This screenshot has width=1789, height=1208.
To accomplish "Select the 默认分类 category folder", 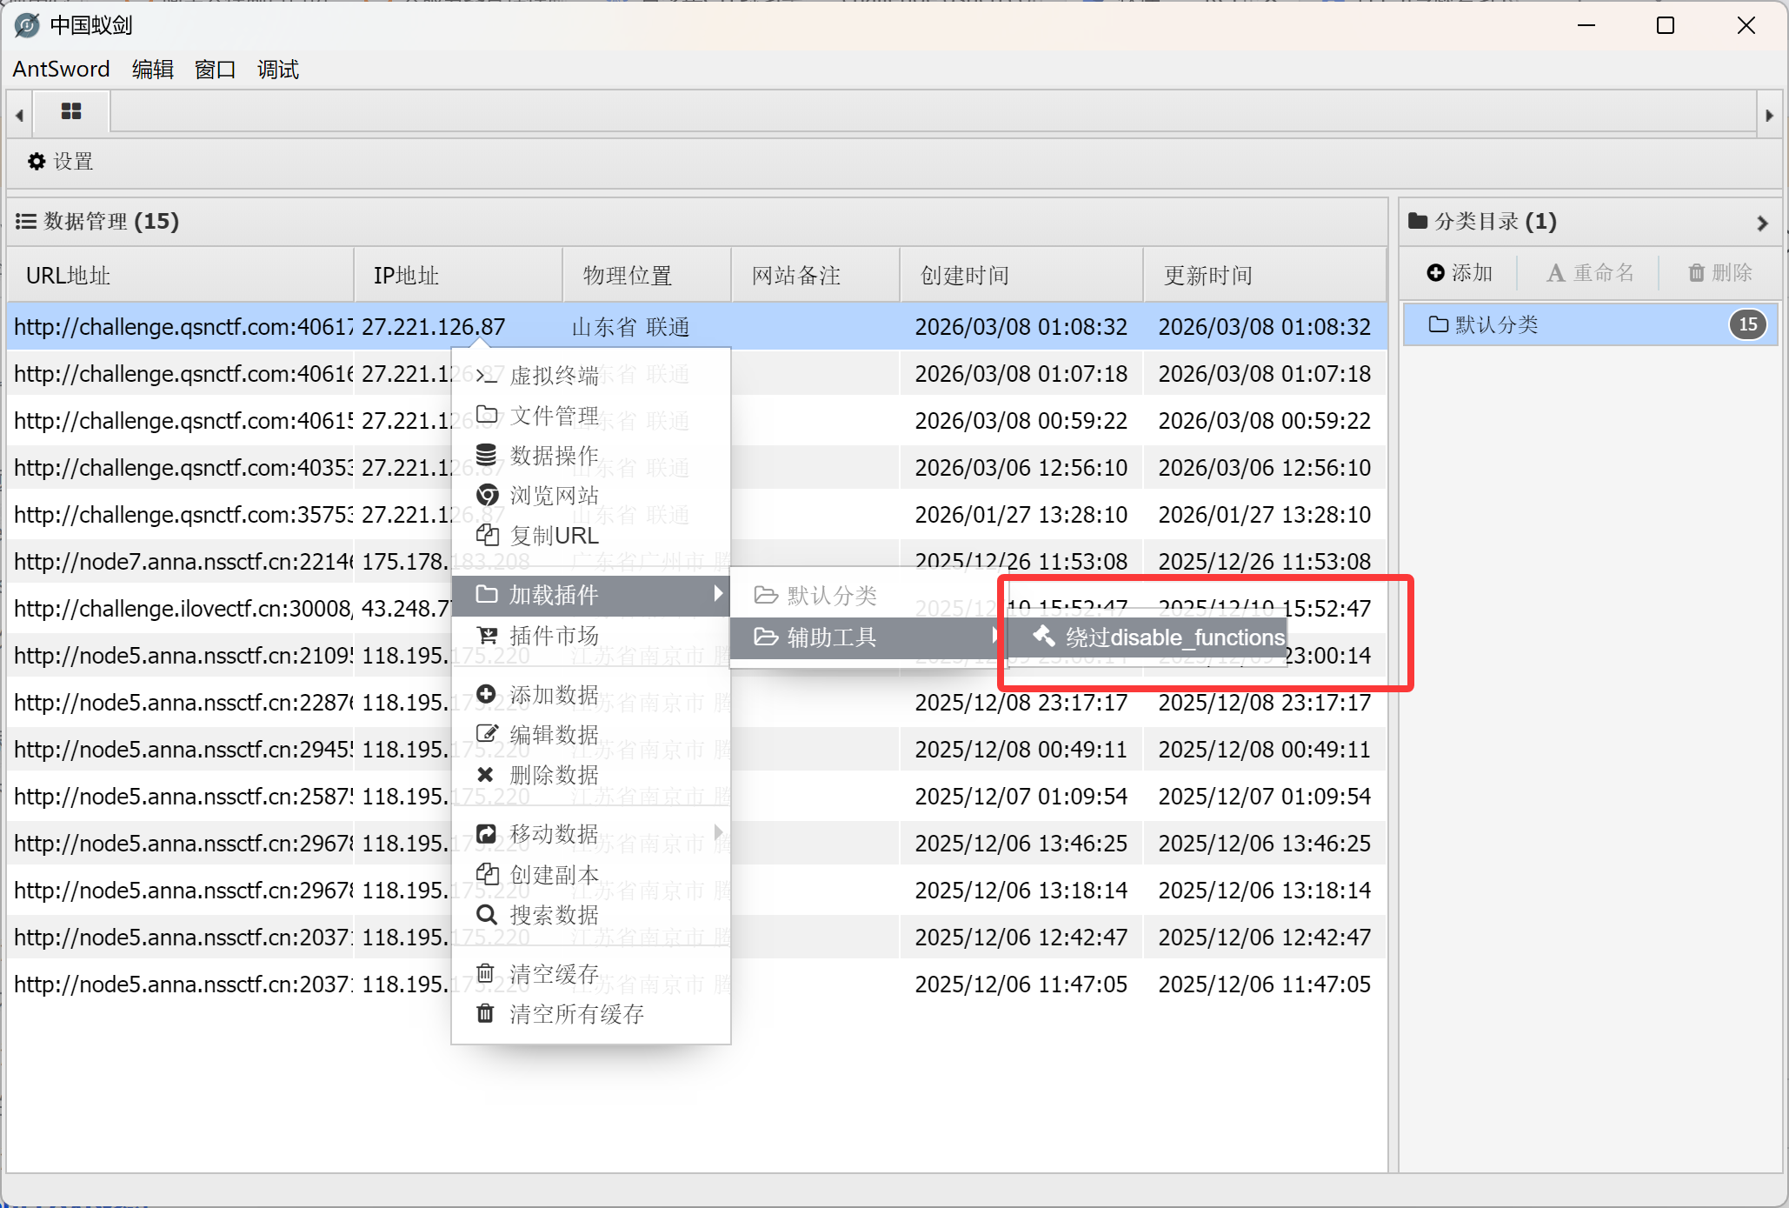I will 1495,325.
